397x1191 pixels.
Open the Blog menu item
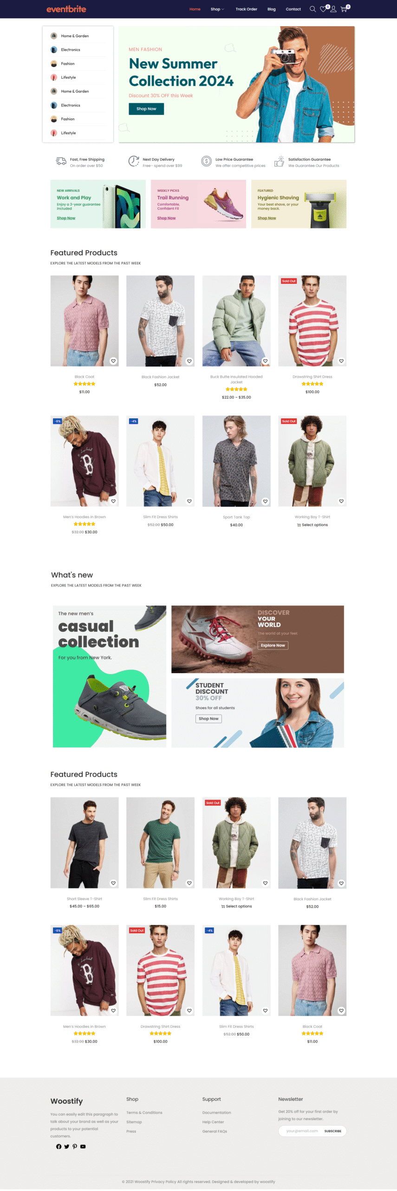click(x=272, y=9)
